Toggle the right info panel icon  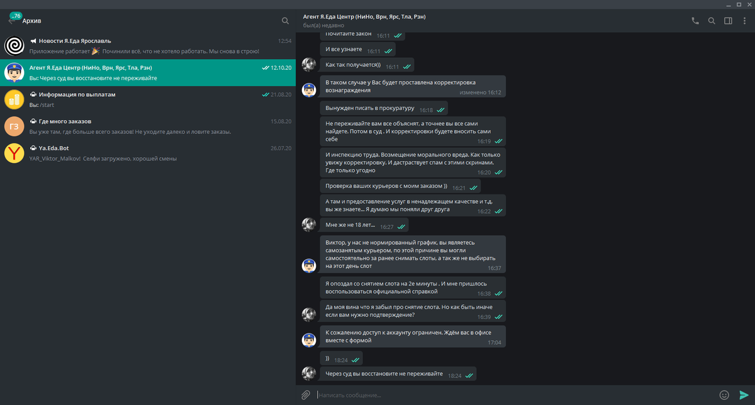pos(728,21)
